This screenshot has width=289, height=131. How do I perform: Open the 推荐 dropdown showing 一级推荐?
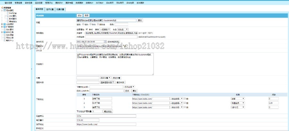[x=105, y=29]
